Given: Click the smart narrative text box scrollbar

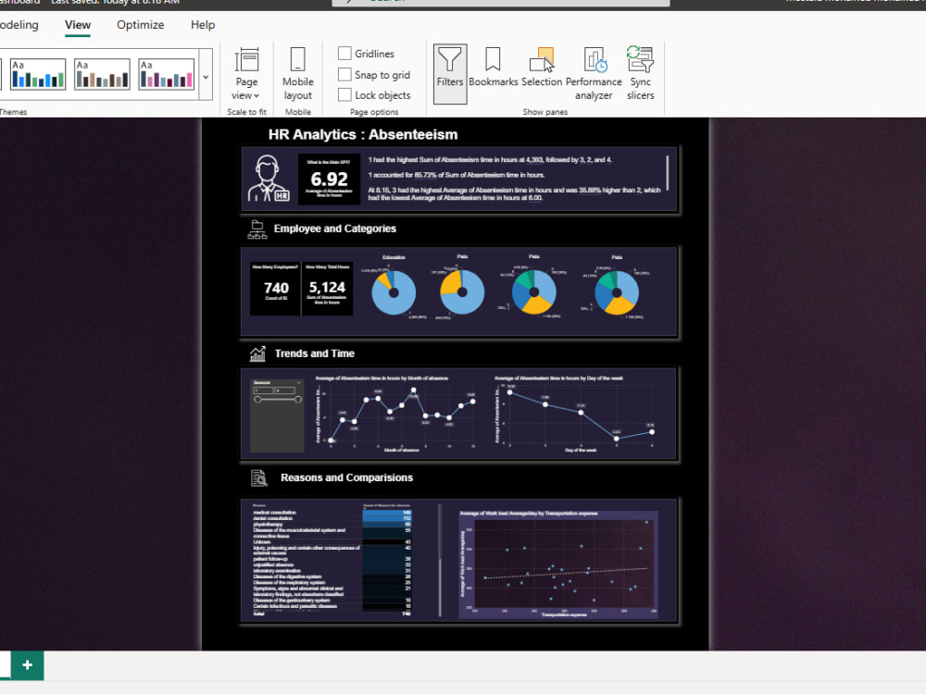Looking at the screenshot, I should [x=668, y=173].
